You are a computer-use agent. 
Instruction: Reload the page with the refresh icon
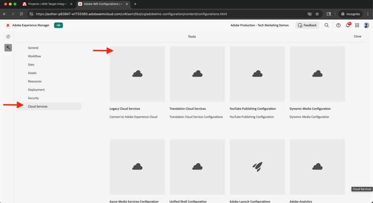click(x=21, y=14)
